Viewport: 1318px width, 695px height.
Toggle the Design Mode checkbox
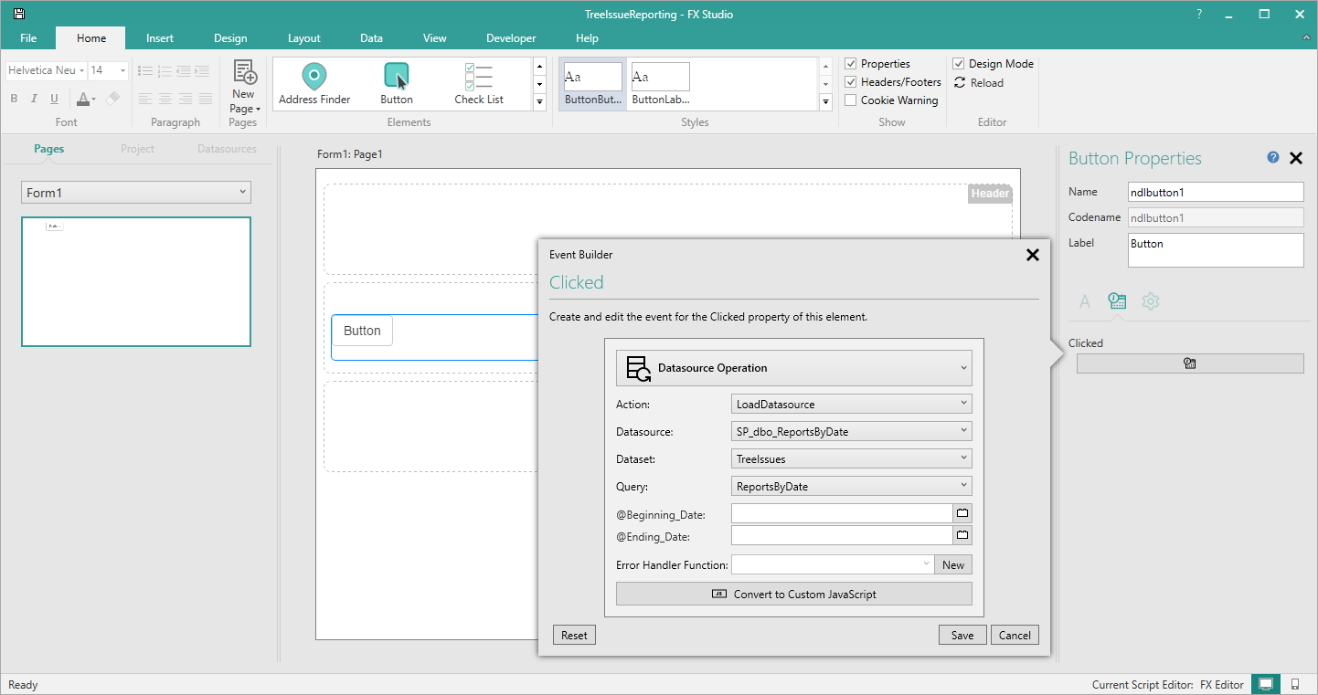959,64
